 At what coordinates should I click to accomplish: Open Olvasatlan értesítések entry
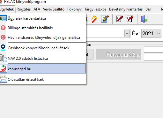(43, 80)
